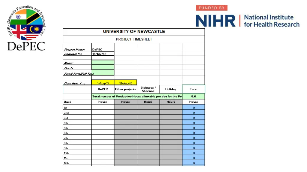Click the Sickness / Absence column header

pos(148,89)
